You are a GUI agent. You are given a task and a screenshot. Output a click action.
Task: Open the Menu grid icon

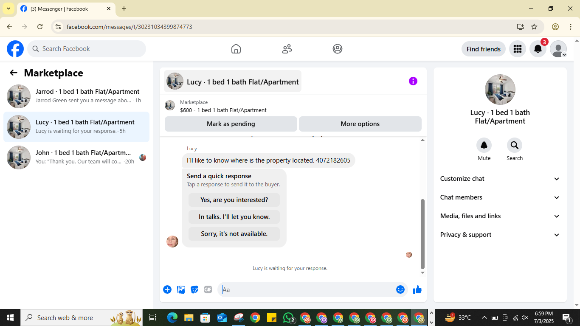point(517,49)
